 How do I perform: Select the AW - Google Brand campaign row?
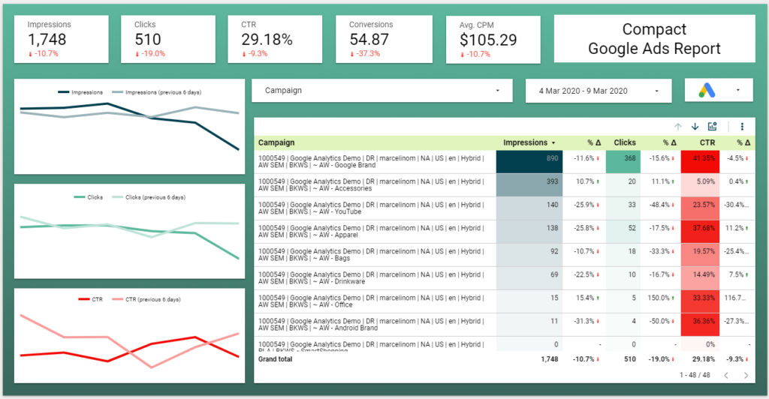click(x=504, y=161)
